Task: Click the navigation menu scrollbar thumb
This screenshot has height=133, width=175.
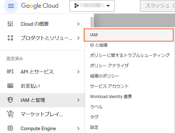Action: [92, 22]
